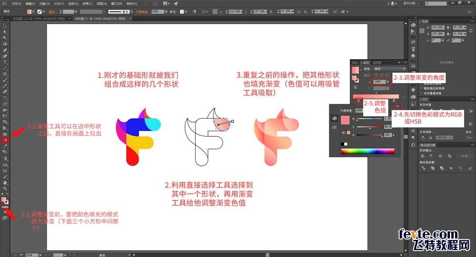
Task: Click the gradient slider bar
Action: click(376, 96)
